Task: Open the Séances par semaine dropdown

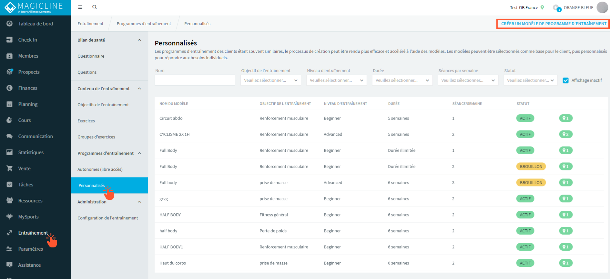Action: (468, 80)
